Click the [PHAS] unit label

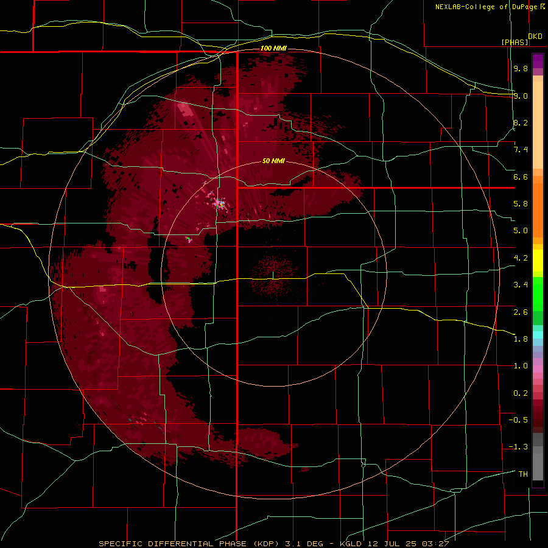coord(515,42)
